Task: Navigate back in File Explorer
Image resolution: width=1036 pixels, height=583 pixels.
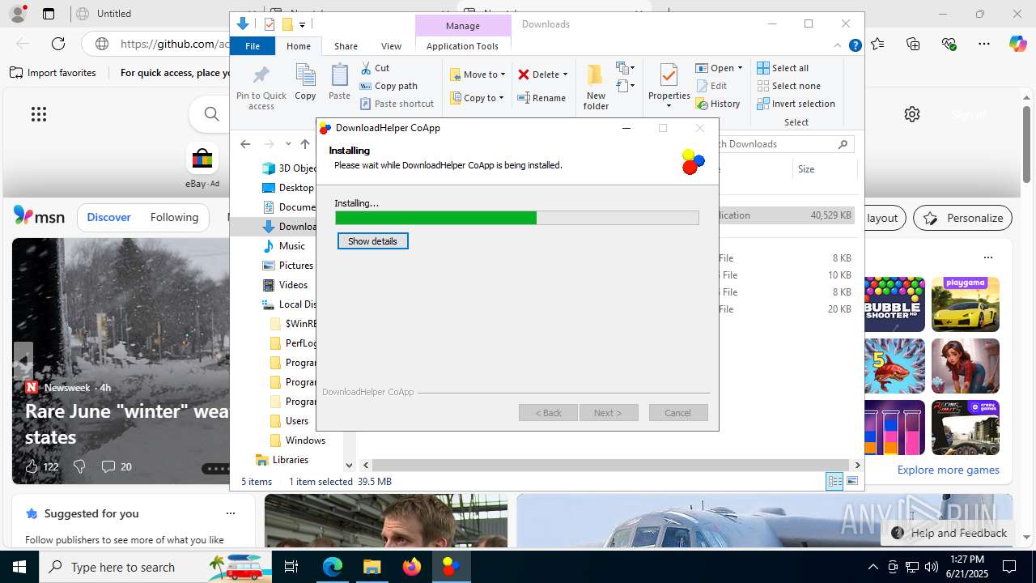Action: coord(245,144)
